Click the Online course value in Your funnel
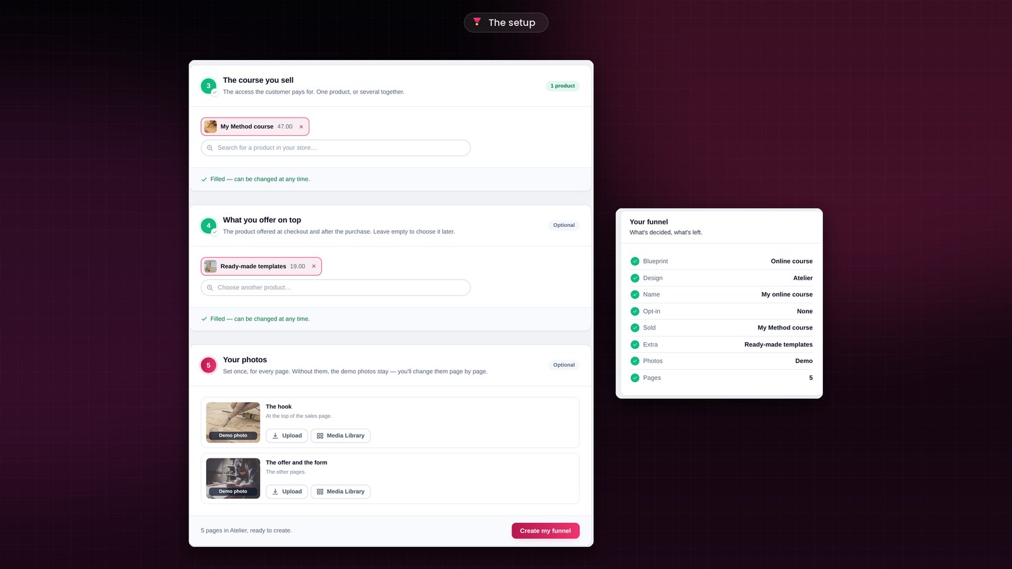This screenshot has height=569, width=1012. coord(791,261)
